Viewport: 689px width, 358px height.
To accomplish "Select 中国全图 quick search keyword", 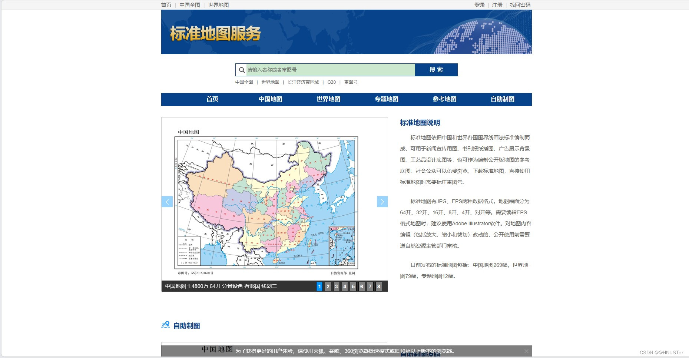I will (x=244, y=82).
